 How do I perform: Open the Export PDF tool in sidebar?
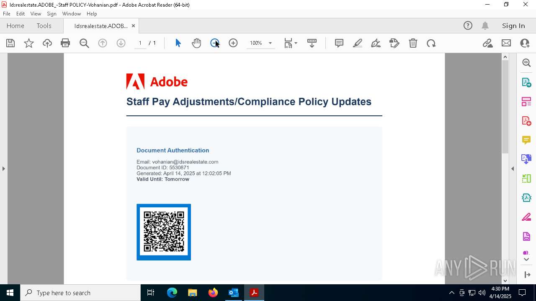[x=526, y=82]
